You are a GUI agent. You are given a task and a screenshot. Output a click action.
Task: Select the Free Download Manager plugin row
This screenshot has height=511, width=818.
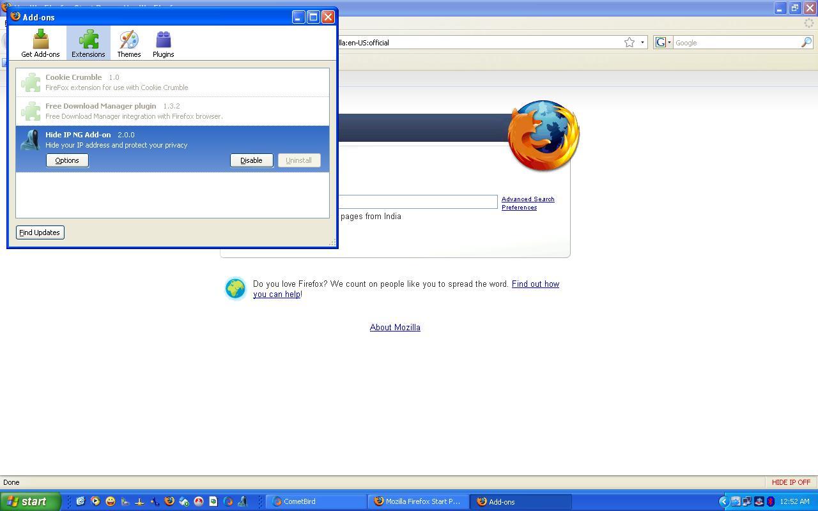(x=173, y=111)
